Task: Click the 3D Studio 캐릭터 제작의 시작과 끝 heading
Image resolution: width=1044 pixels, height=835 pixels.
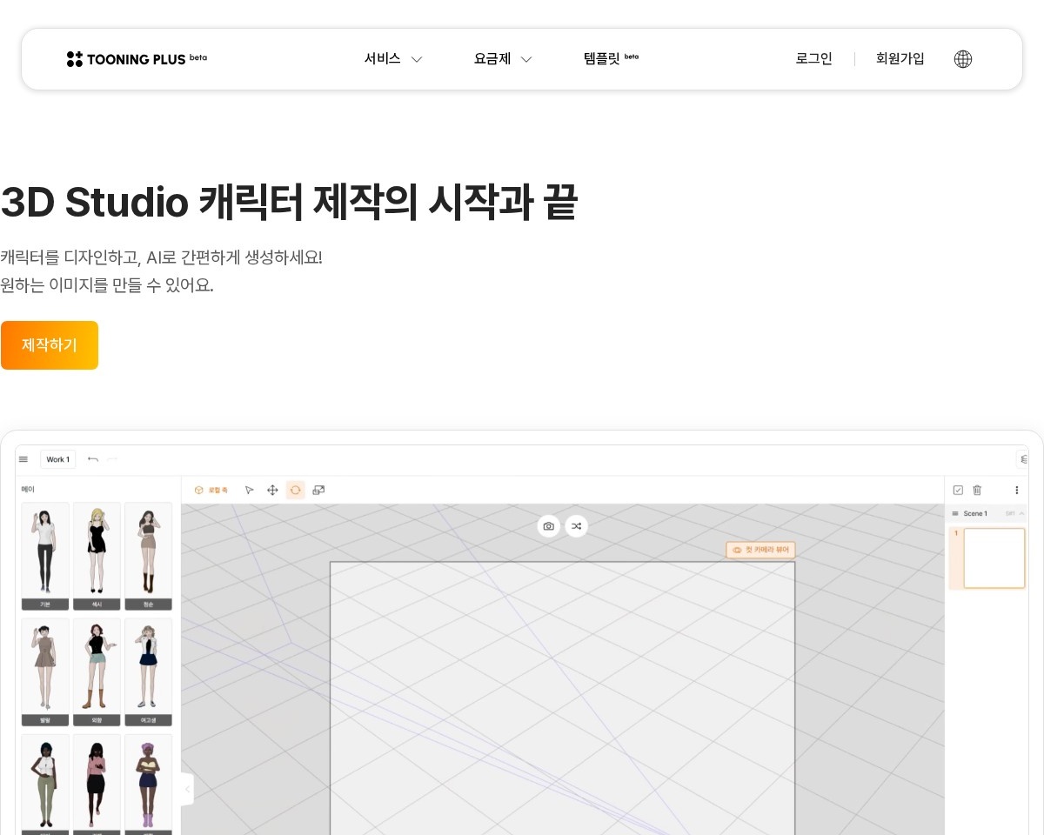Action: [x=289, y=203]
